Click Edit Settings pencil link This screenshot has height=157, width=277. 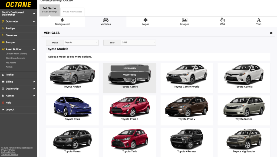pyautogui.click(x=50, y=12)
